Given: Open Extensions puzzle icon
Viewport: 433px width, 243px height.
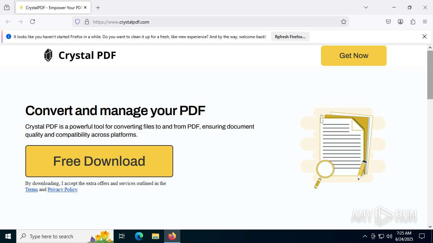Looking at the screenshot, I should tap(413, 22).
